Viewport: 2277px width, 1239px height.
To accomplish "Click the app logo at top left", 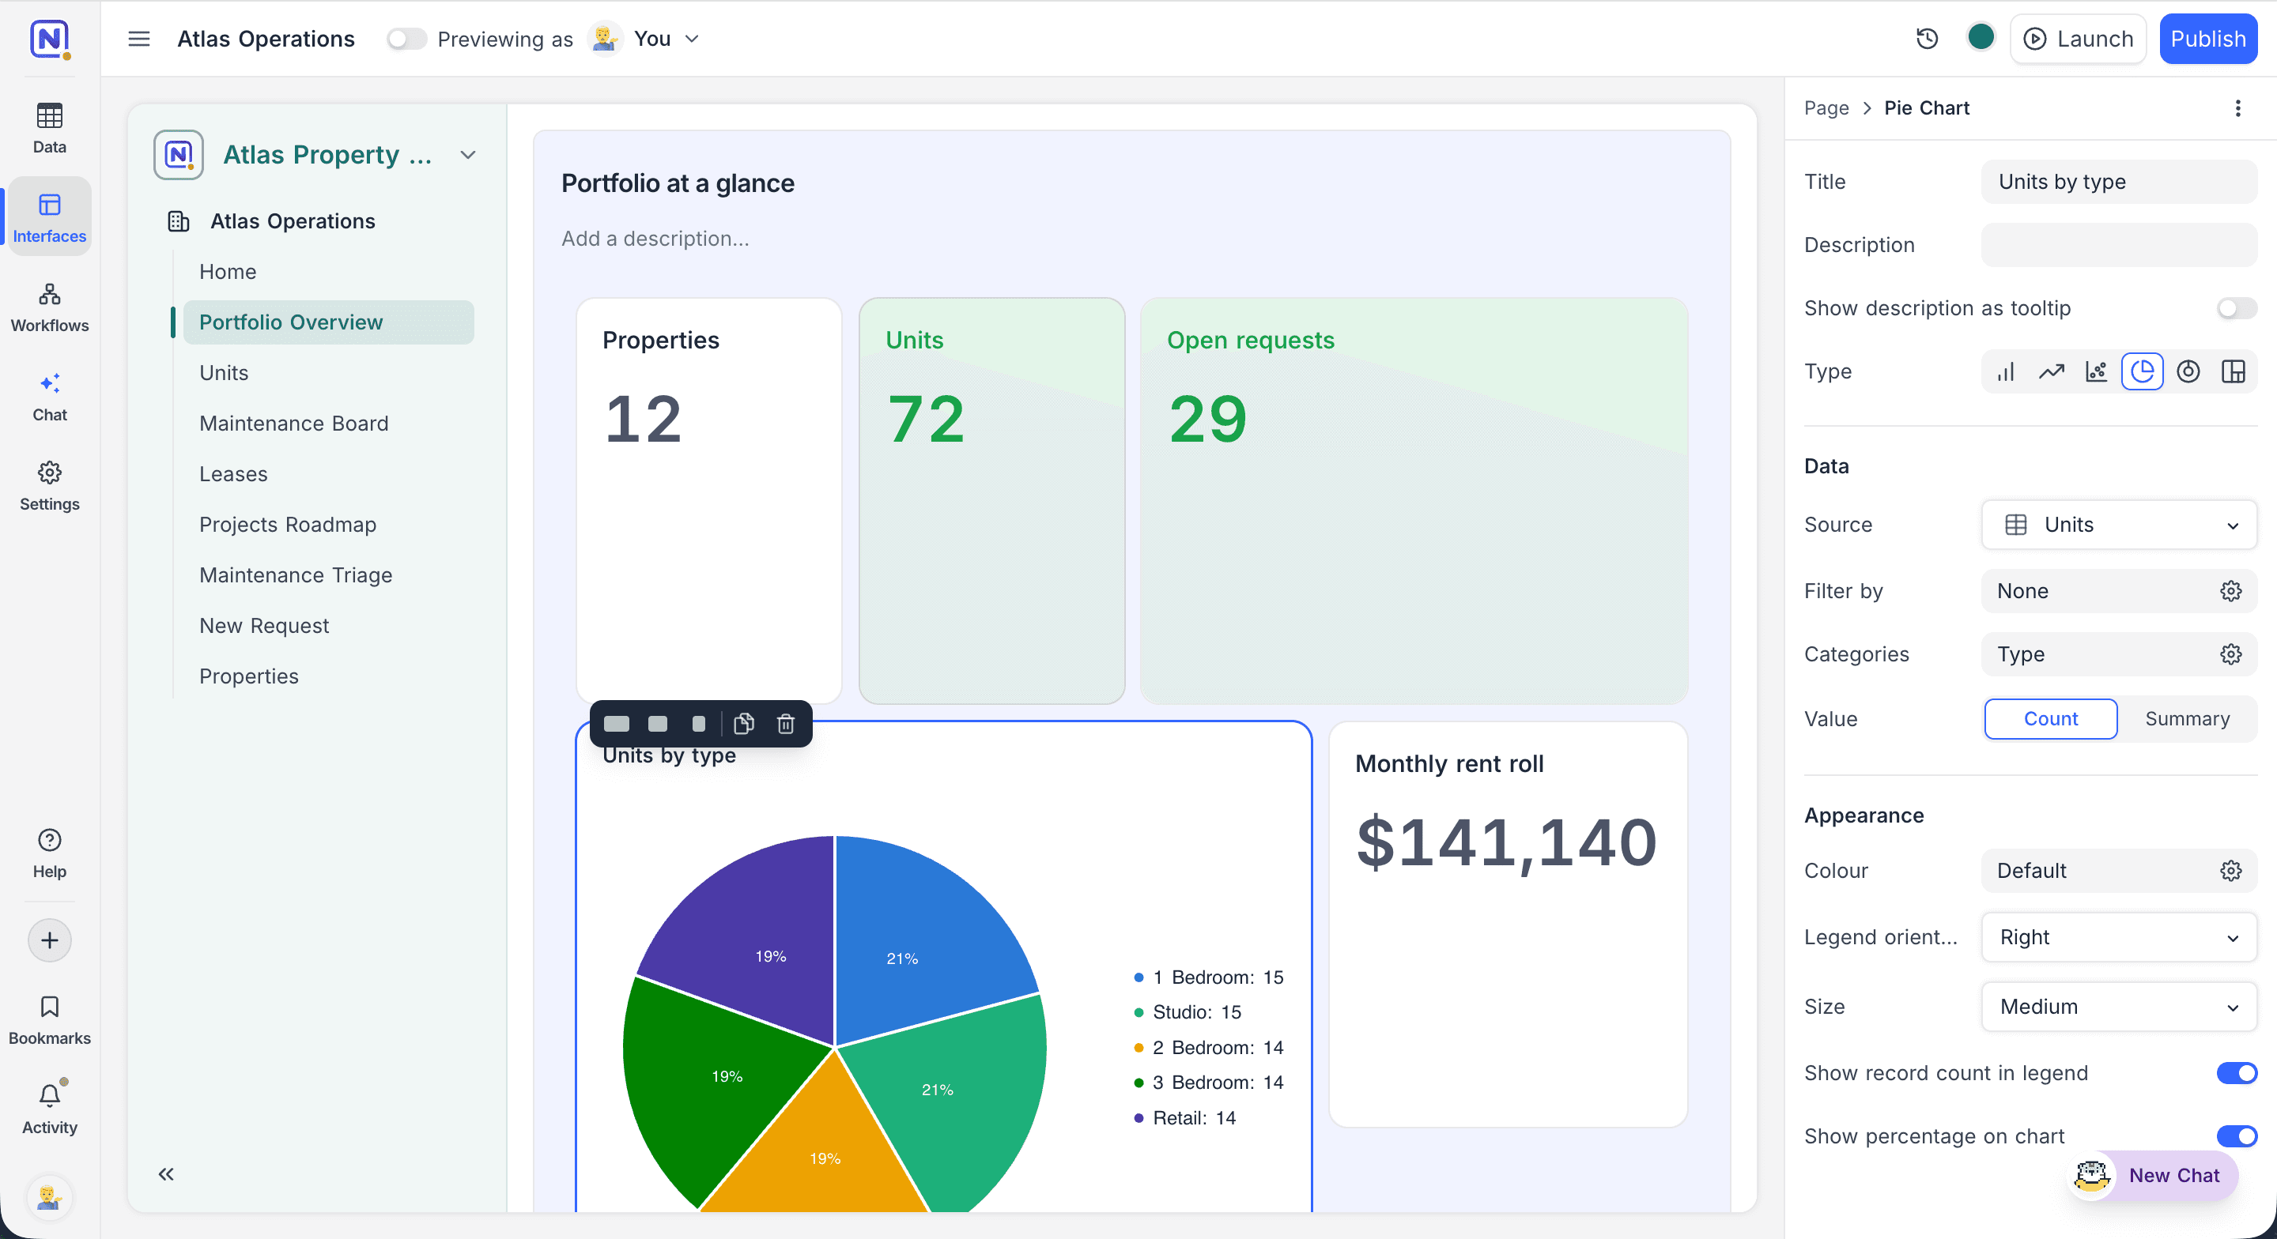I will click(x=50, y=39).
